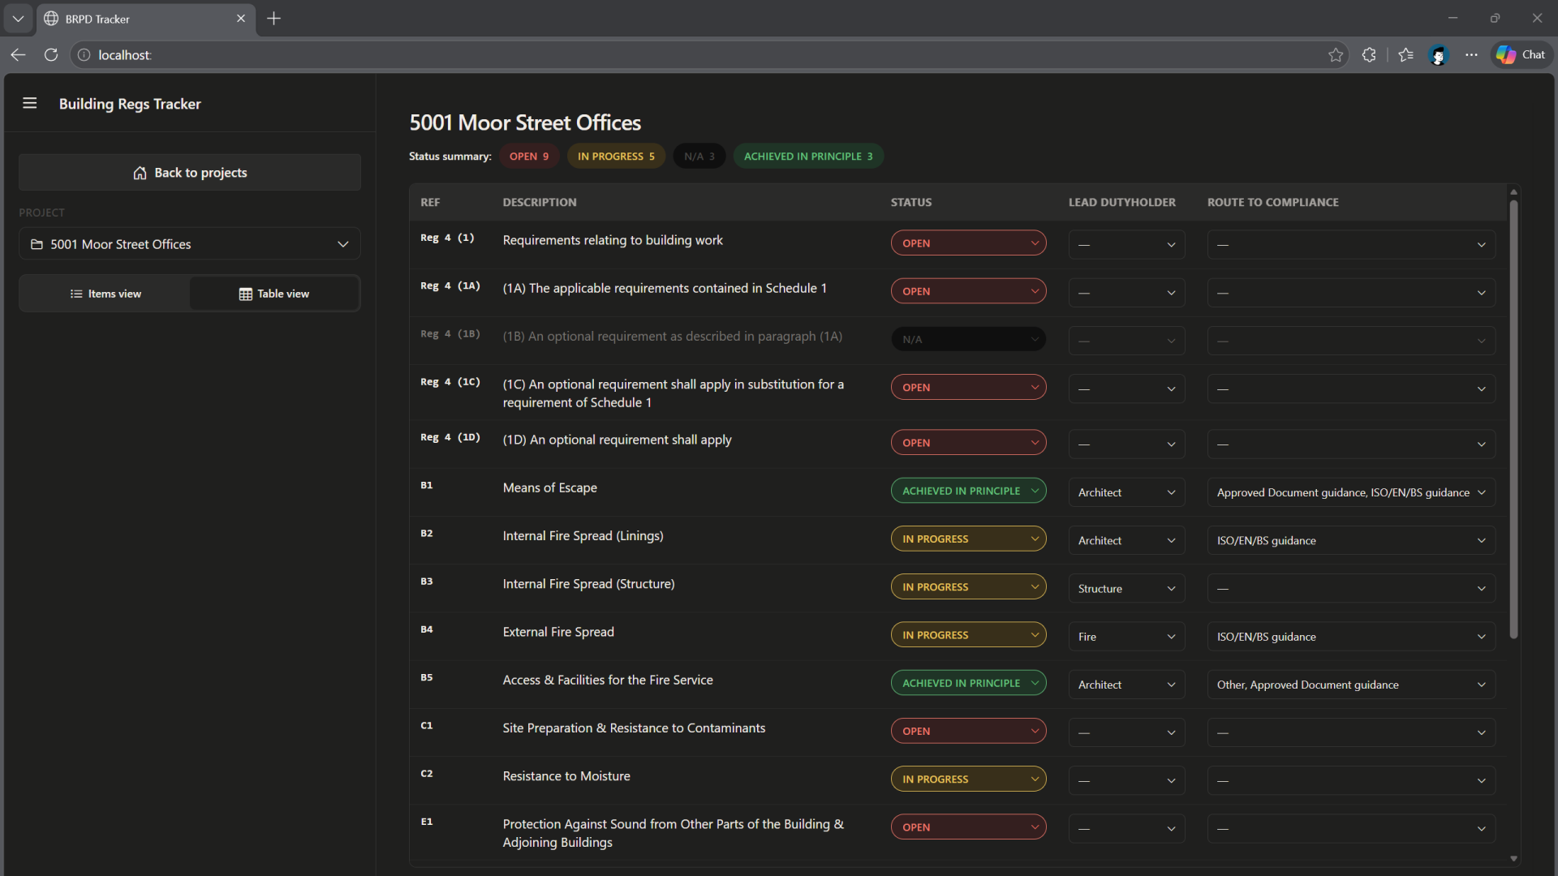Click the folder icon in the project selector
Image resolution: width=1558 pixels, height=876 pixels.
point(36,244)
